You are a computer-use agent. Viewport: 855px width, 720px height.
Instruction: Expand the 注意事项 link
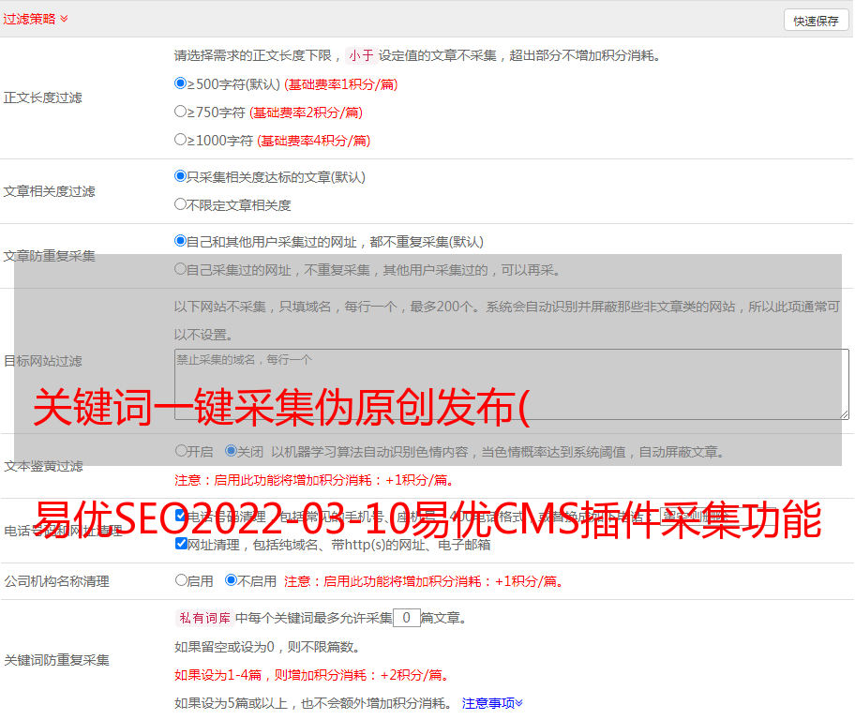pyautogui.click(x=492, y=703)
